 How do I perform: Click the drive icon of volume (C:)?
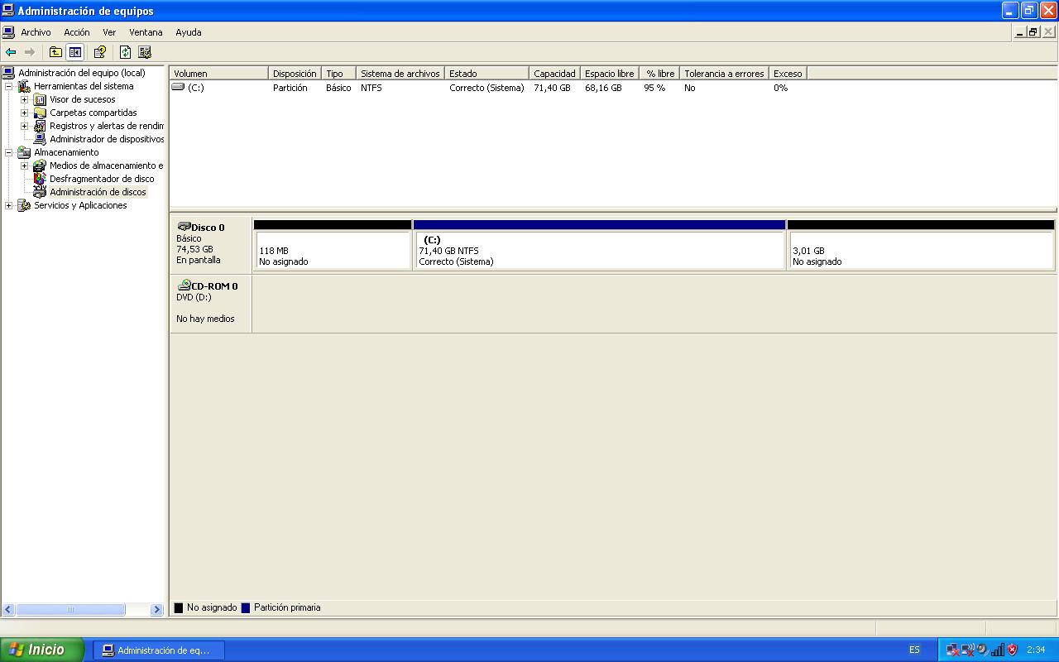178,87
